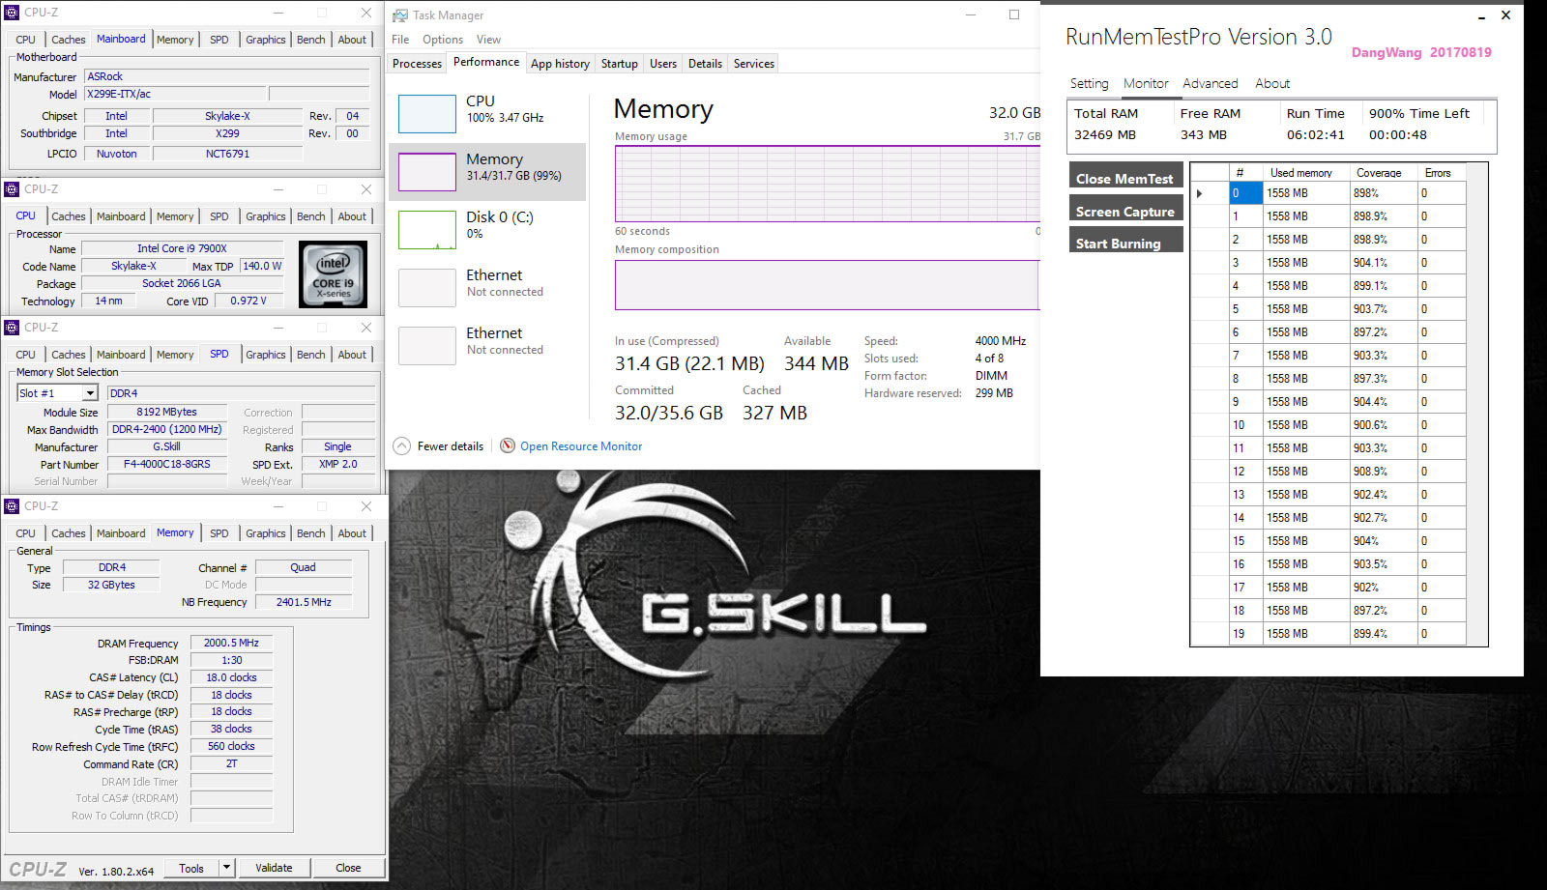Click the Task Manager title bar icon
The height and width of the screenshot is (890, 1547).
pyautogui.click(x=399, y=15)
